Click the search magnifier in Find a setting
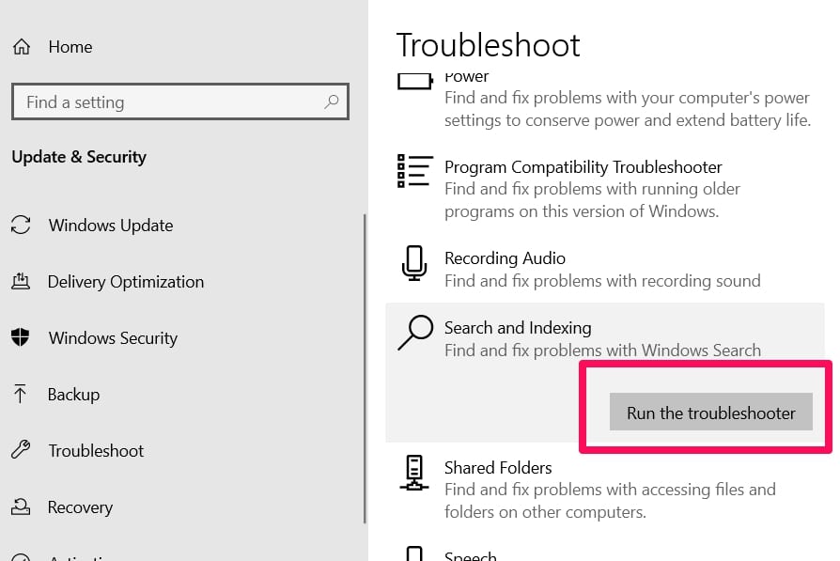The width and height of the screenshot is (840, 561). (331, 101)
